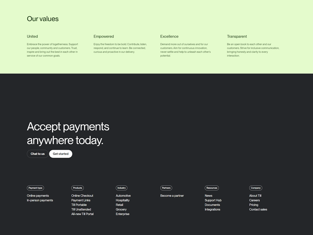313x235 pixels.
Task: Open the News link under Resources
Action: [x=208, y=196]
